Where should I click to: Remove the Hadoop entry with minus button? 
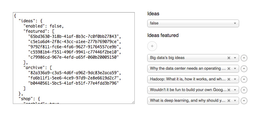click(244, 79)
